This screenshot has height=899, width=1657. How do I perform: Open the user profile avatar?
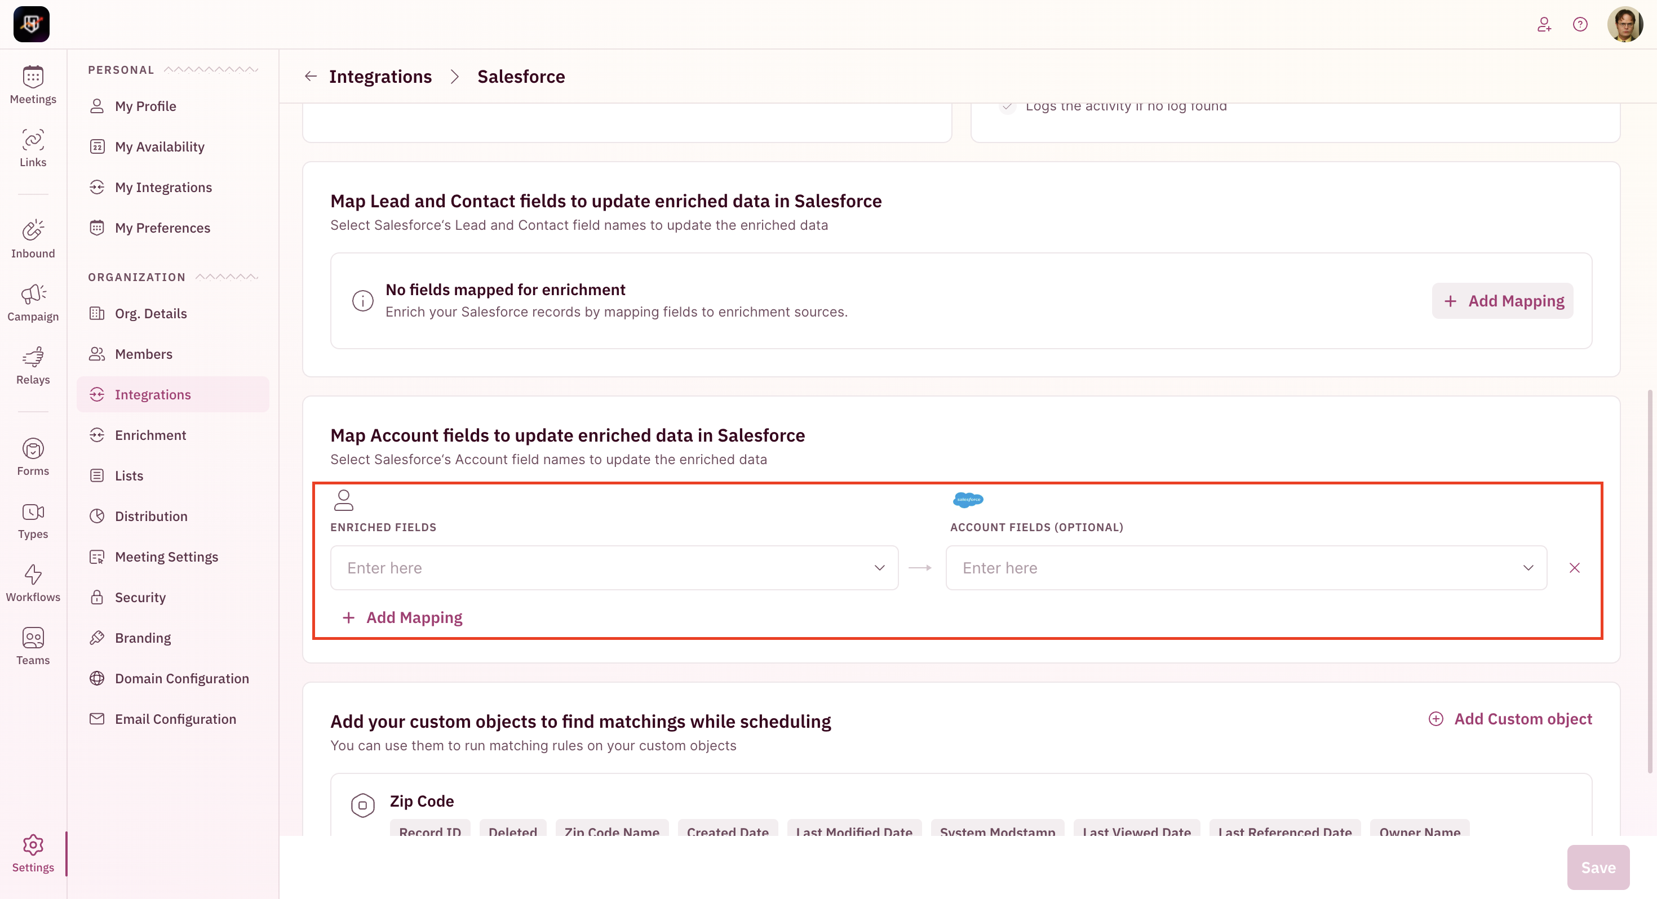1624,24
